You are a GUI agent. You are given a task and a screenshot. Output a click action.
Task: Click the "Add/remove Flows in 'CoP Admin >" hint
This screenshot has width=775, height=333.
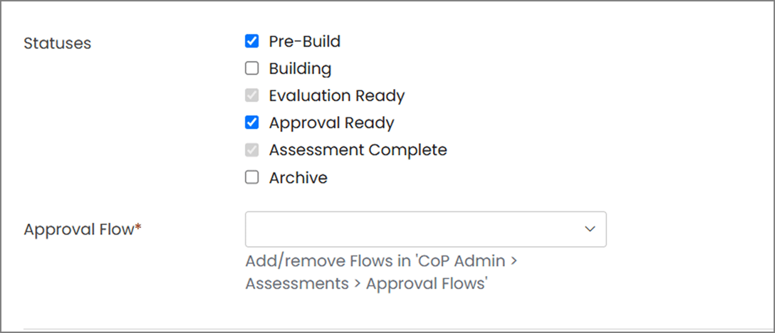(381, 261)
